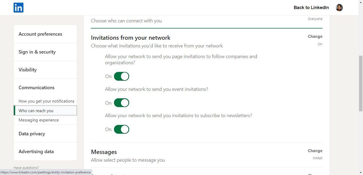Turn off the event invitations toggle
Image resolution: width=363 pixels, height=175 pixels.
pos(121,103)
